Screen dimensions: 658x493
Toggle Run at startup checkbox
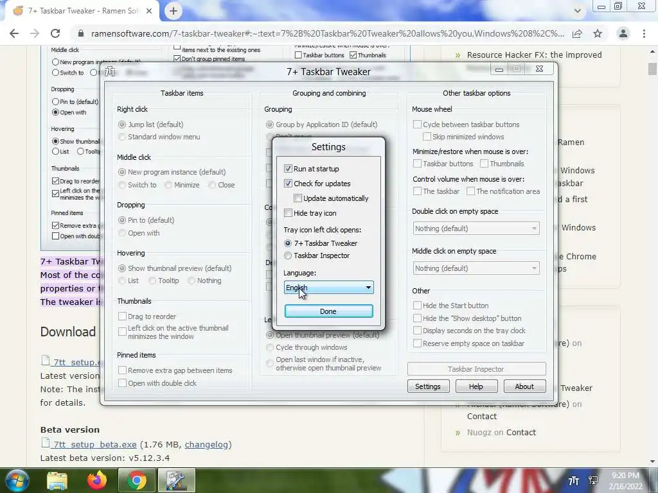click(x=288, y=169)
